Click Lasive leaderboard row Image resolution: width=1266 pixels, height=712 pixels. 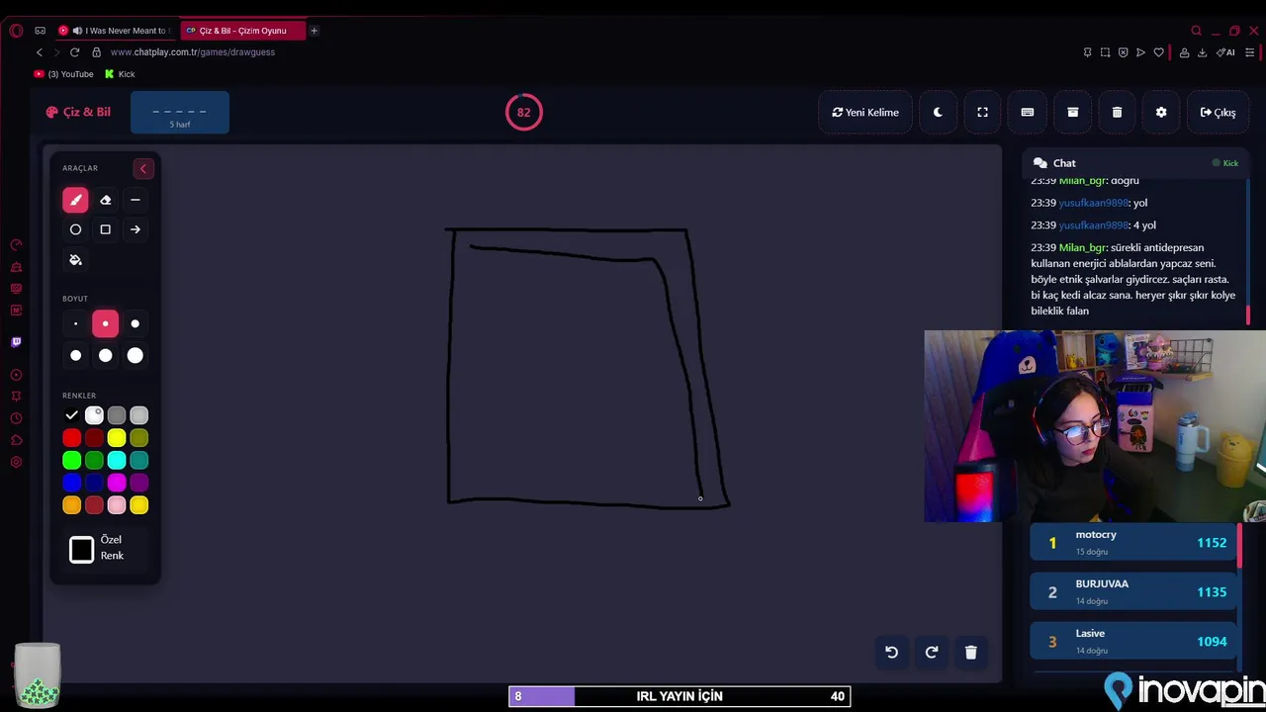click(1133, 641)
